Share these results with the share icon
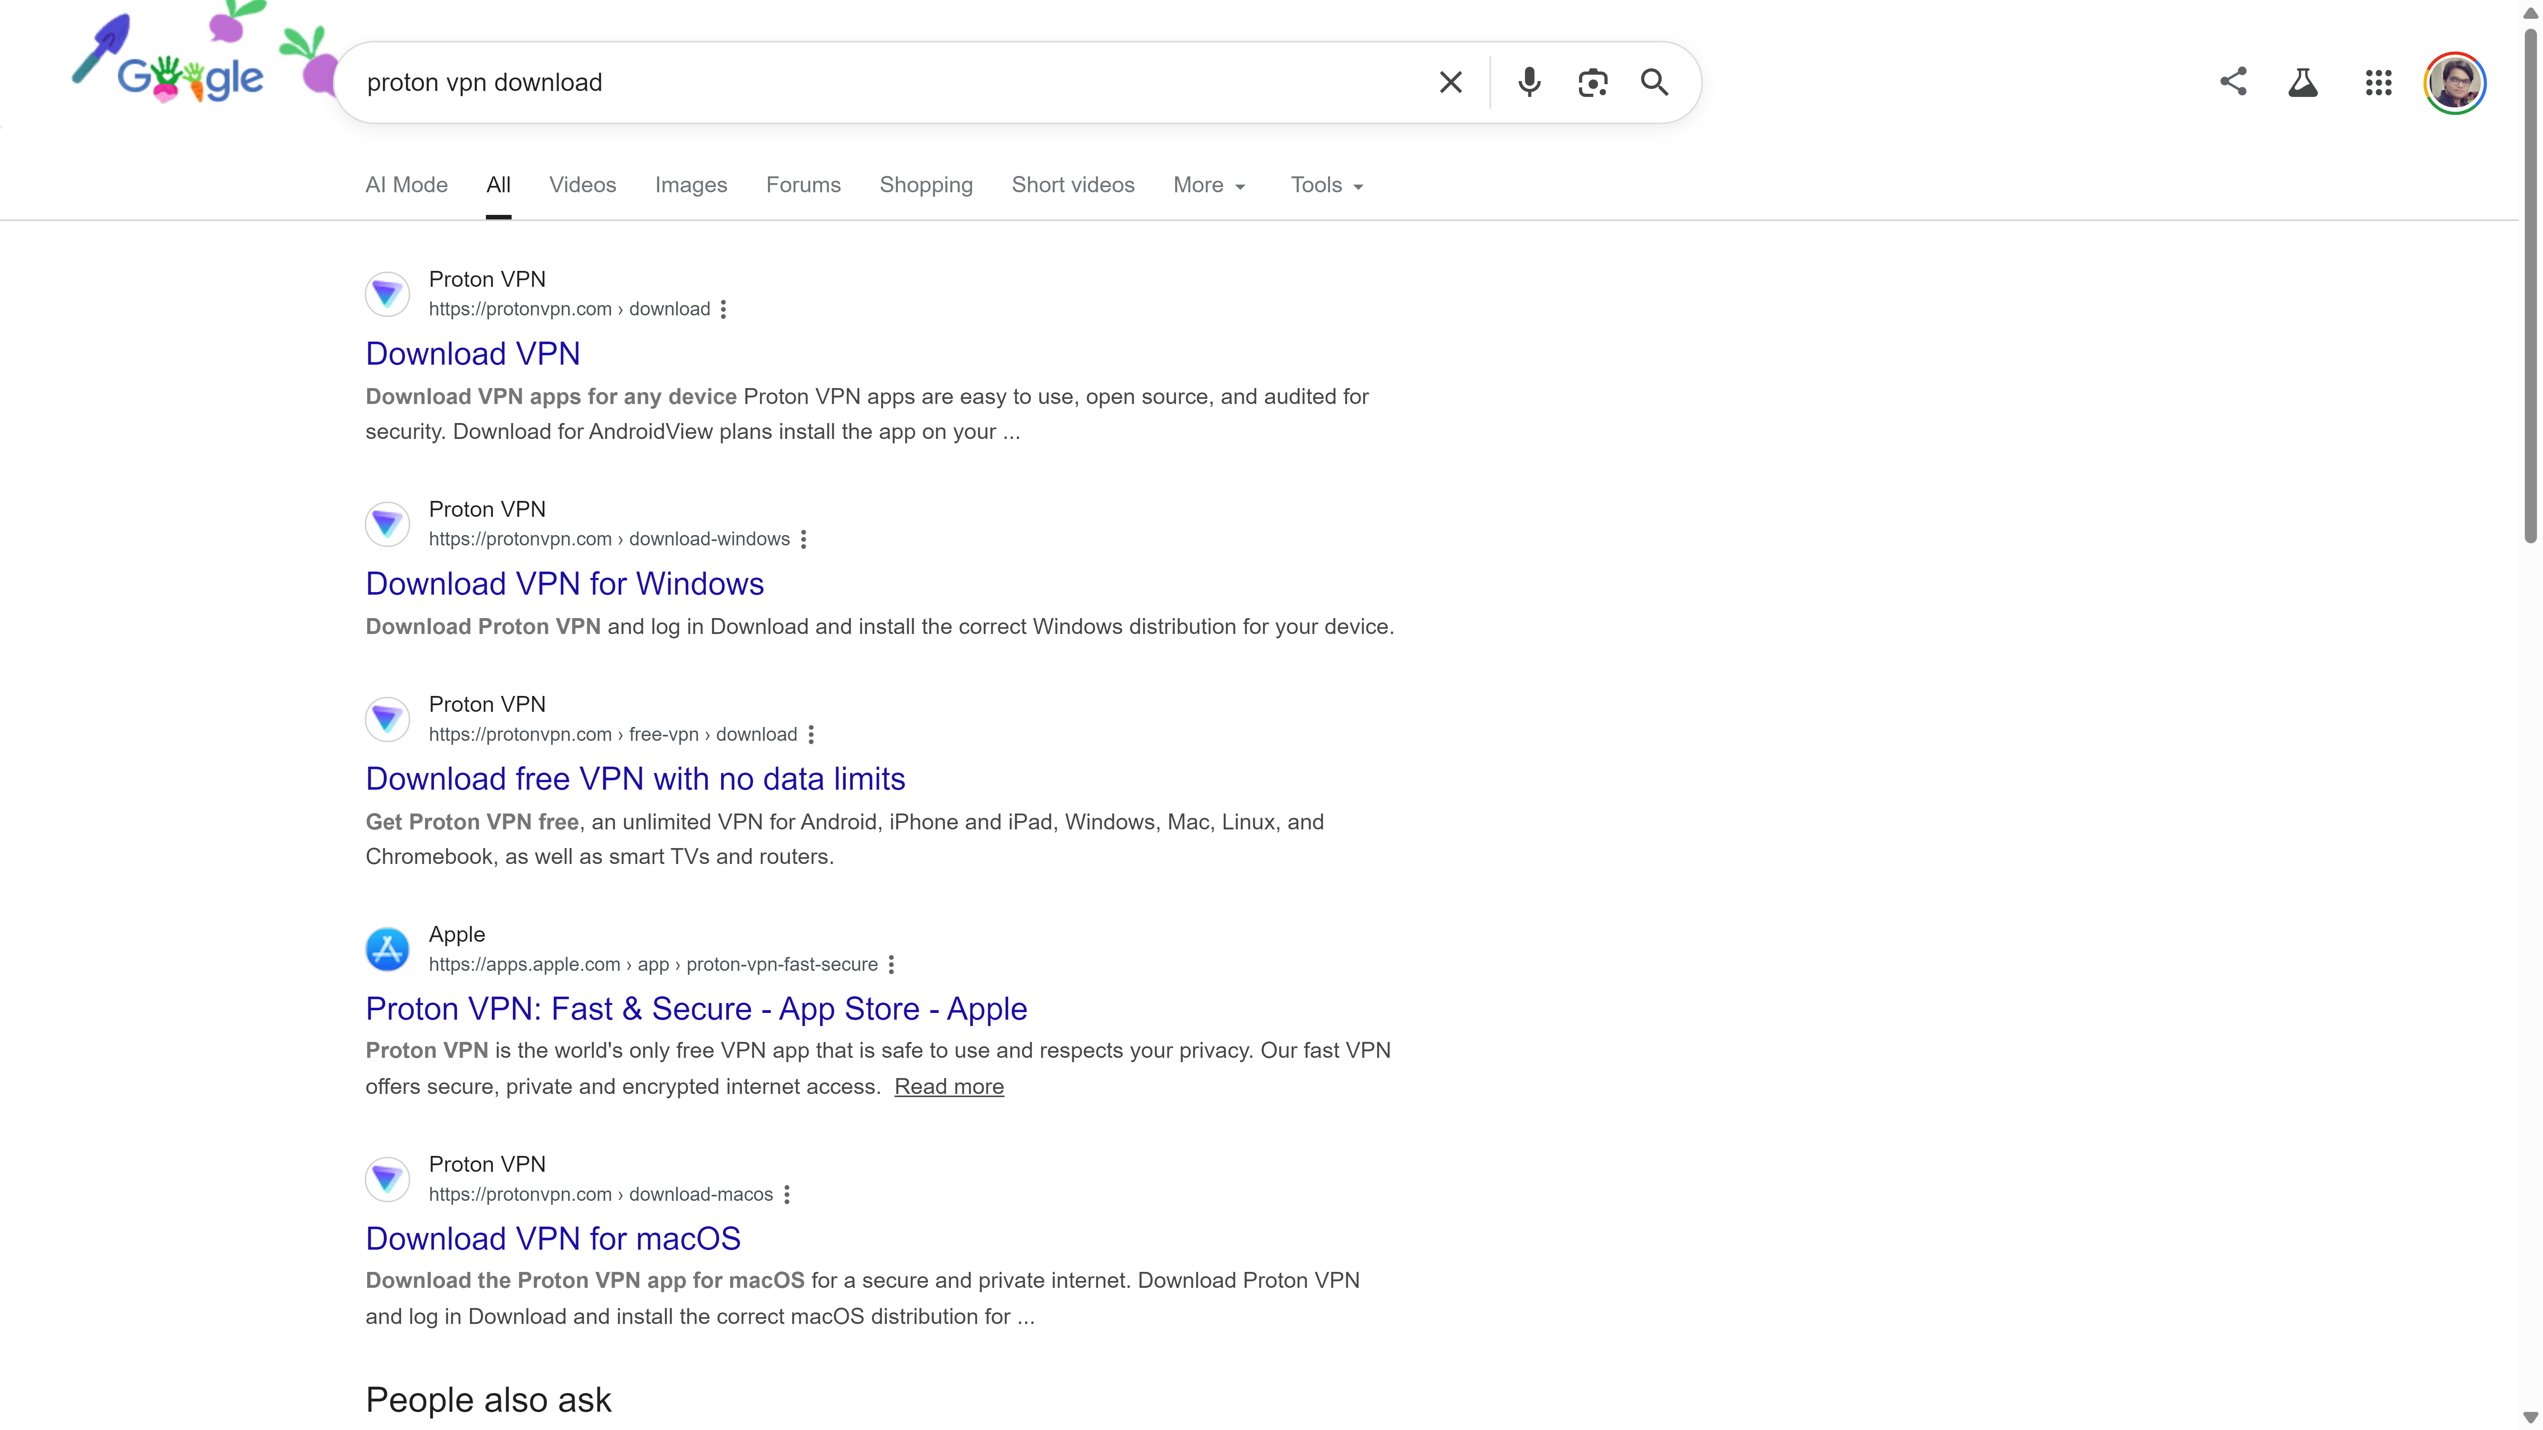The height and width of the screenshot is (1430, 2543). pos(2233,82)
